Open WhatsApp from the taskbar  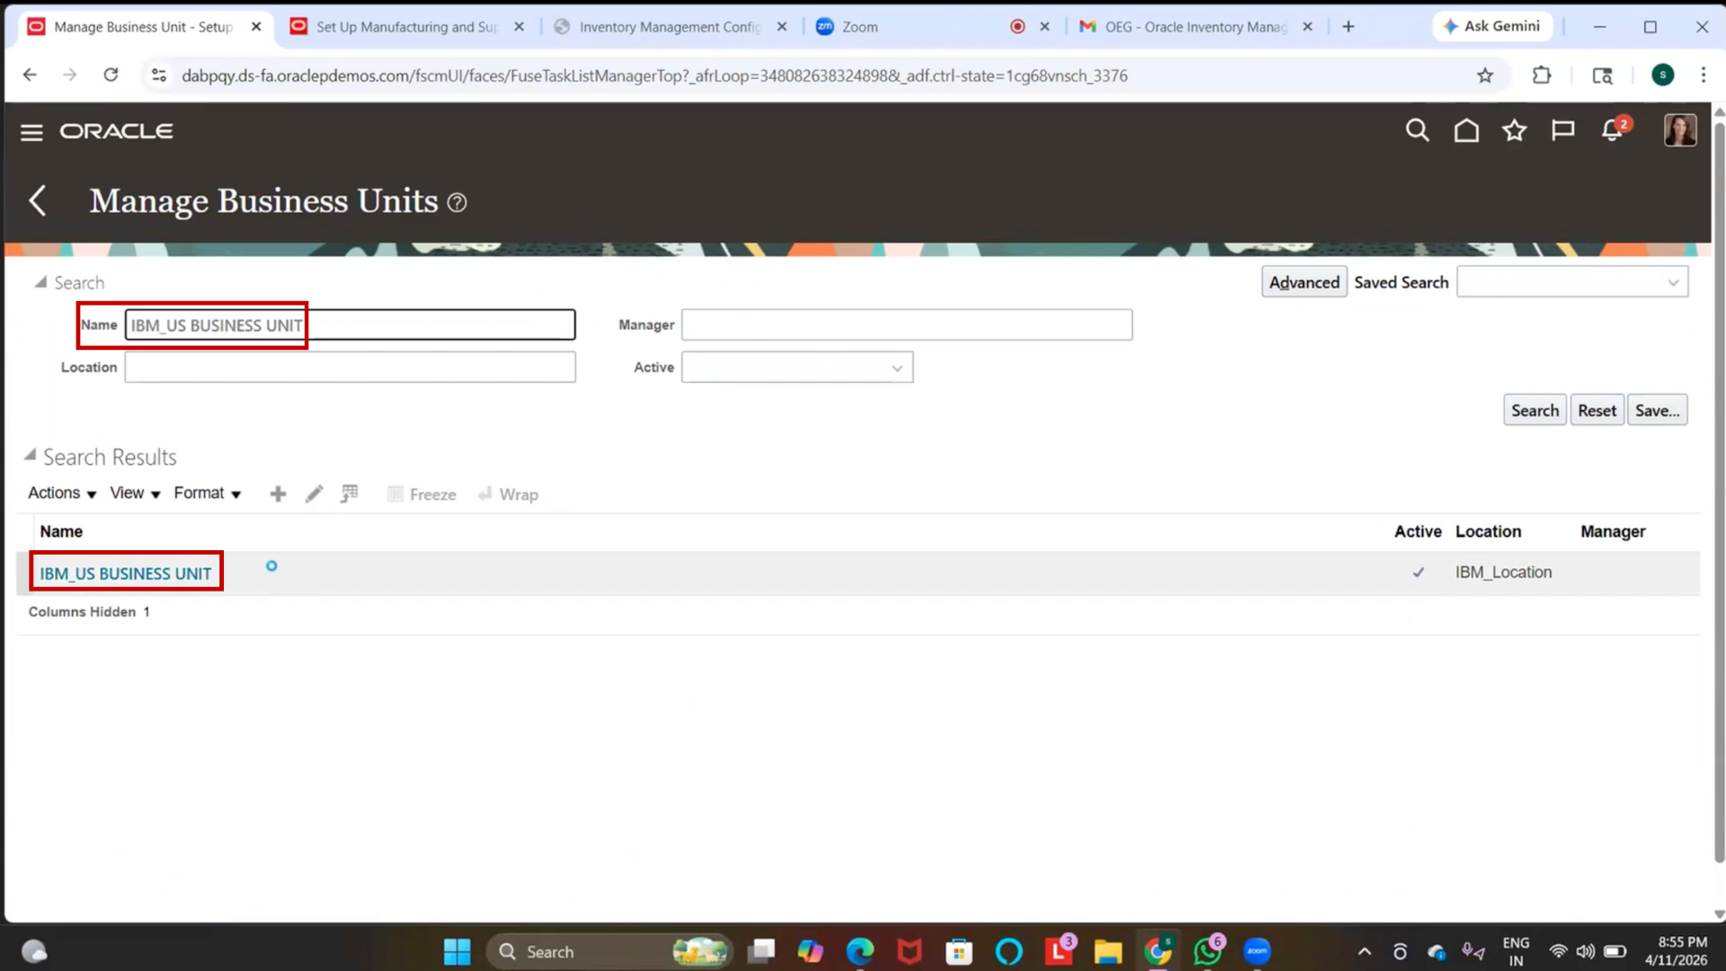tap(1207, 950)
